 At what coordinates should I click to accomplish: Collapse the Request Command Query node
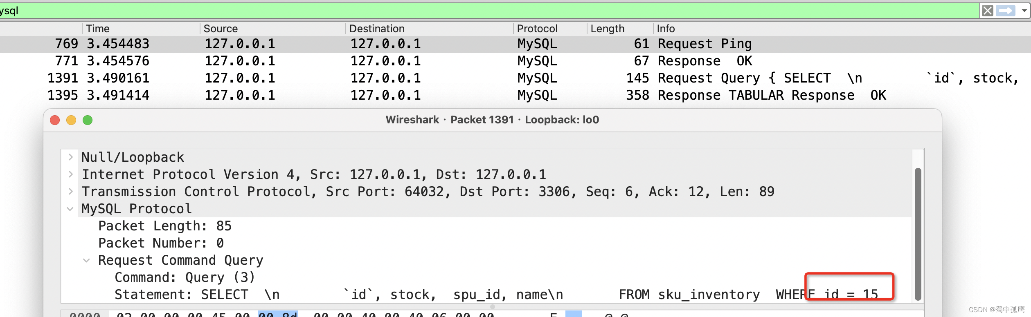pyautogui.click(x=86, y=260)
